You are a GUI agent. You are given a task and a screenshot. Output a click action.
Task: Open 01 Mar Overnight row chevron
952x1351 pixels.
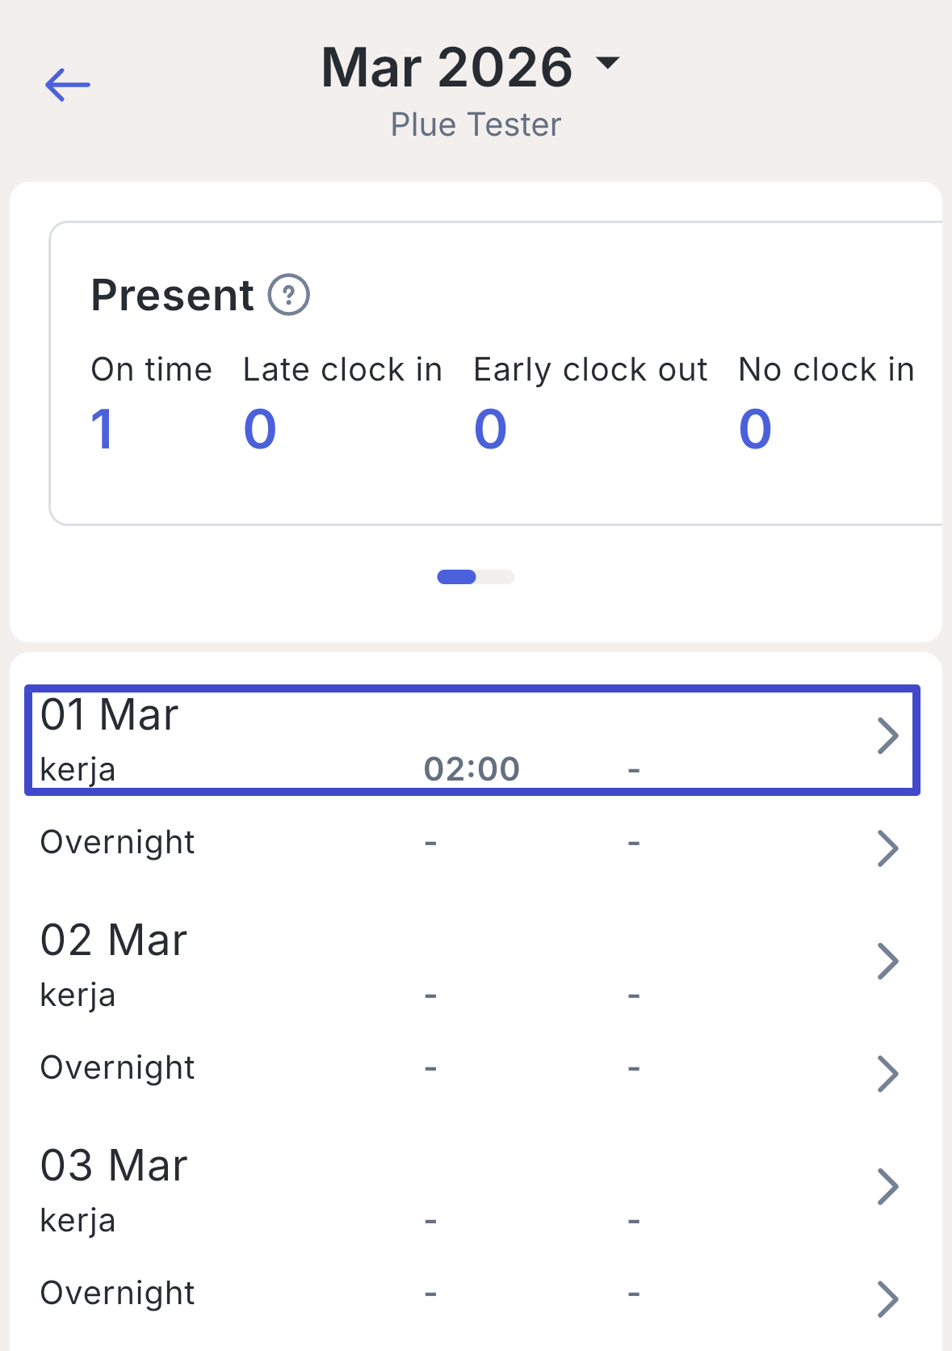(x=887, y=848)
